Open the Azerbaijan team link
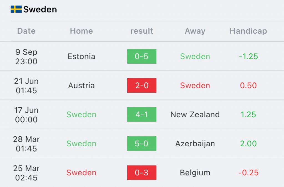This screenshot has height=187, width=284. pyautogui.click(x=195, y=144)
